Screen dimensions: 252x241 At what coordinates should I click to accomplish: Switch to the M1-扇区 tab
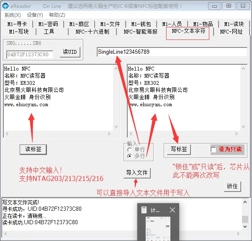[79, 24]
